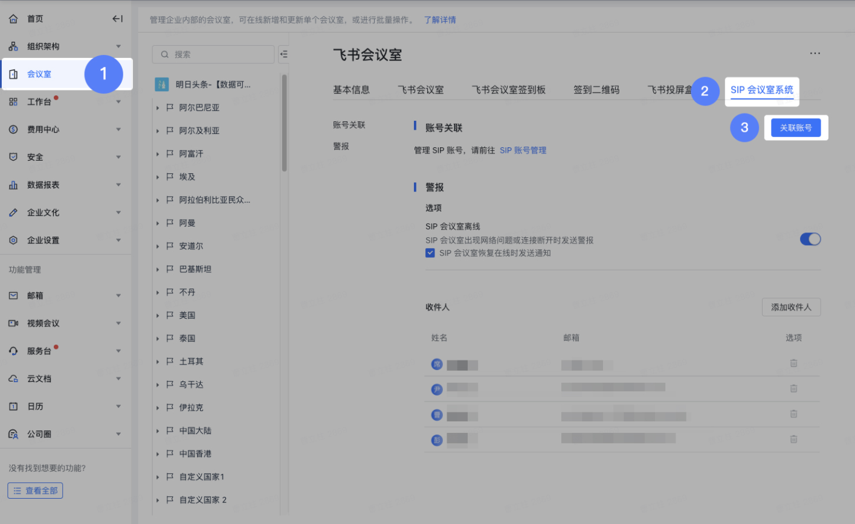Open the 企业设置 hexagon icon
The height and width of the screenshot is (524, 855).
pos(13,240)
